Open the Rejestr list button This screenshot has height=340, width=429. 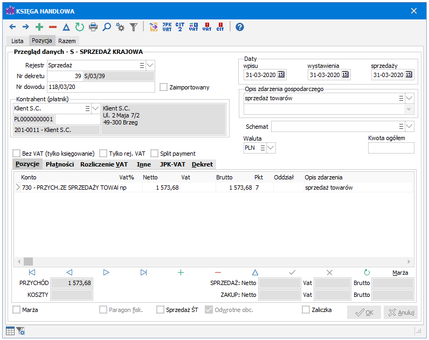pos(142,65)
